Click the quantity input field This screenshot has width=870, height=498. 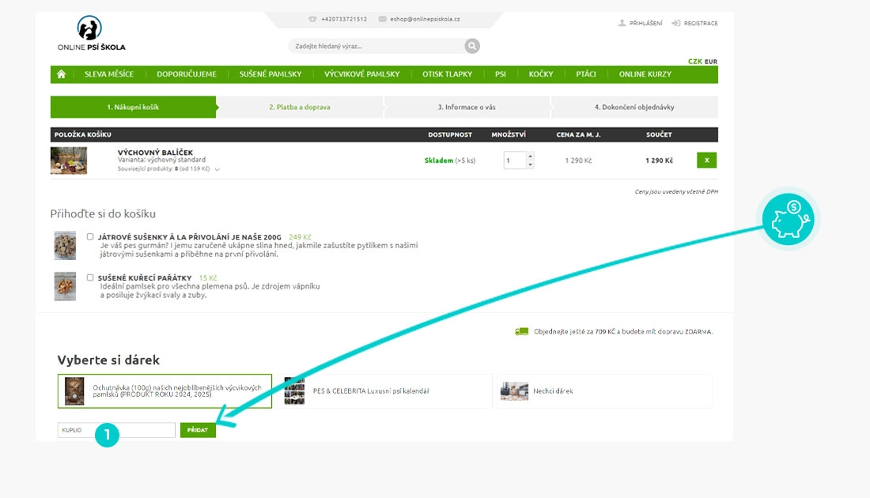tap(515, 160)
